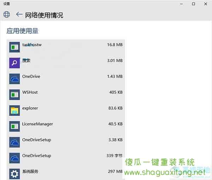Click the 3.01 MB usage value

115,60
